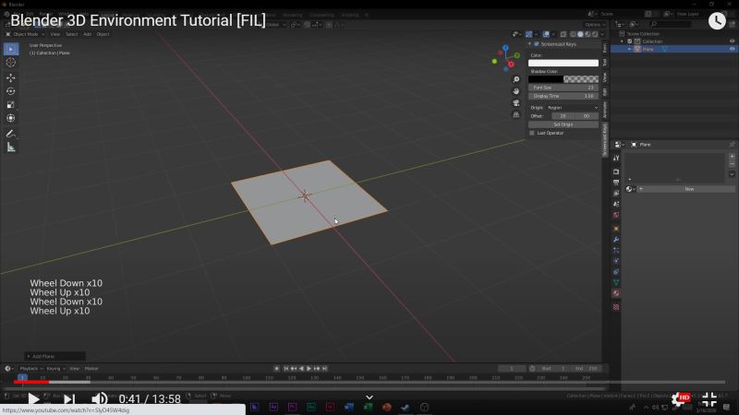Screen dimensions: 739x415
Task: Open the Modifier wrench properties tab
Action: (x=616, y=240)
